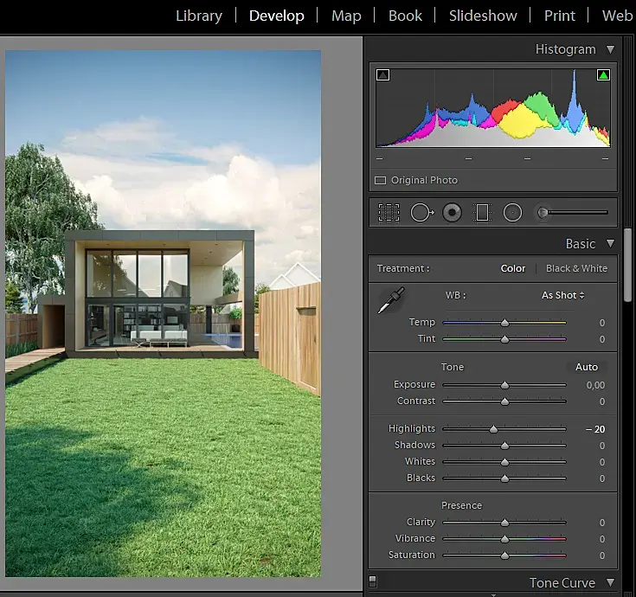Open the WB As Shot dropdown
Viewport: 636px width, 597px height.
point(563,295)
